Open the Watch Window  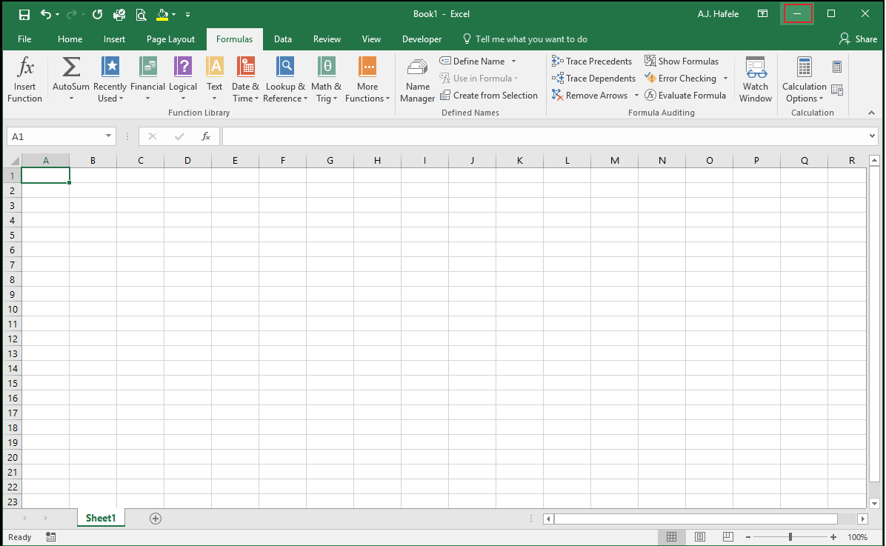756,79
